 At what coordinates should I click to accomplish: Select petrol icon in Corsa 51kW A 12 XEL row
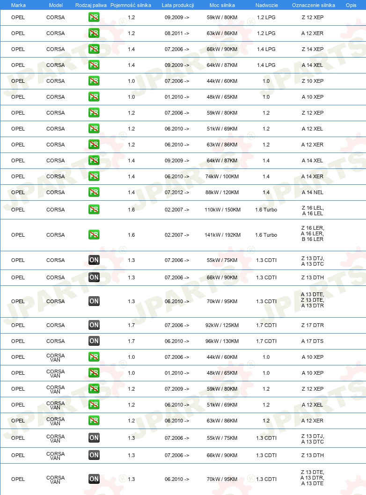[94, 129]
